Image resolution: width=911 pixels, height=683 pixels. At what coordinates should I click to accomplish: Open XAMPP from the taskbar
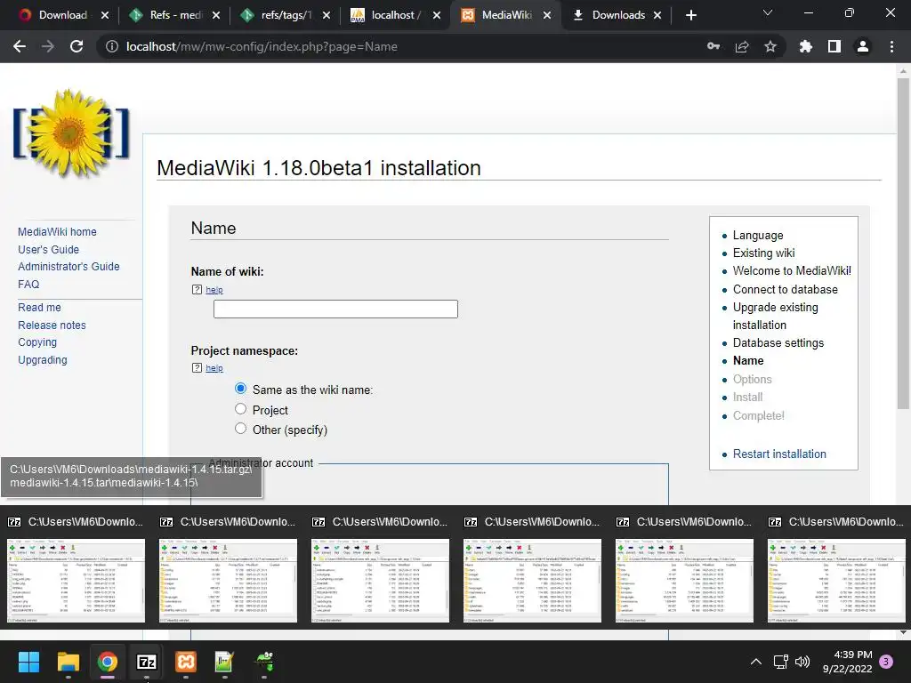(x=186, y=662)
